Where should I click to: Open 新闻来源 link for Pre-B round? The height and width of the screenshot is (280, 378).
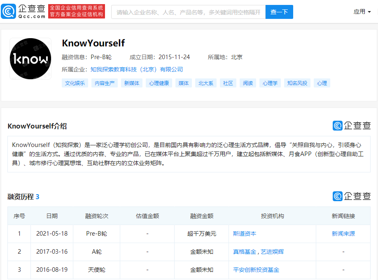tap(343, 234)
